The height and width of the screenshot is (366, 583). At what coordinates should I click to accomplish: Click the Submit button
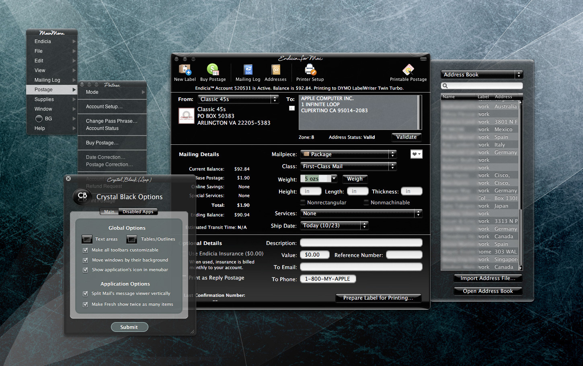[129, 327]
